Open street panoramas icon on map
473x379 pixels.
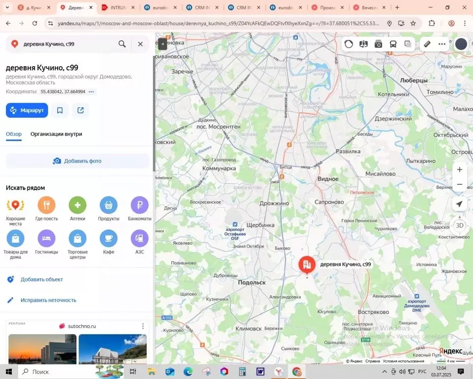click(x=364, y=44)
